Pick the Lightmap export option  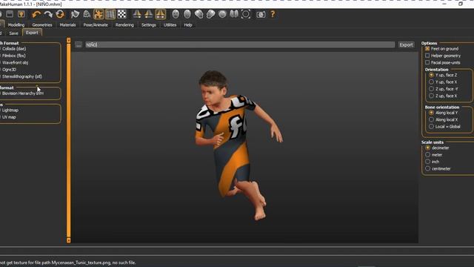[10, 111]
